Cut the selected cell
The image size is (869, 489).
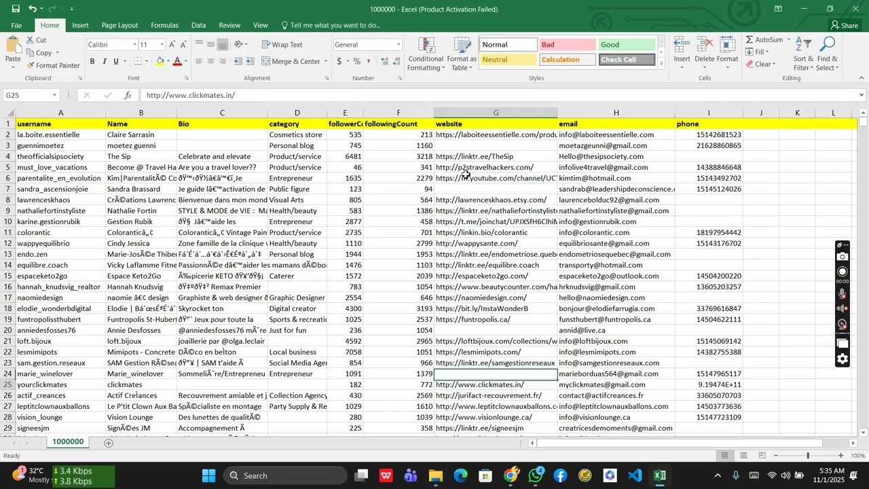tap(36, 40)
